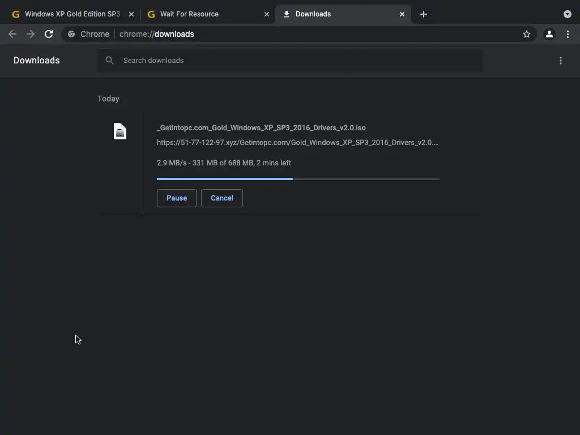Screen dimensions: 580x435
Task: Open the Downloads page more actions menu
Action: click(560, 60)
